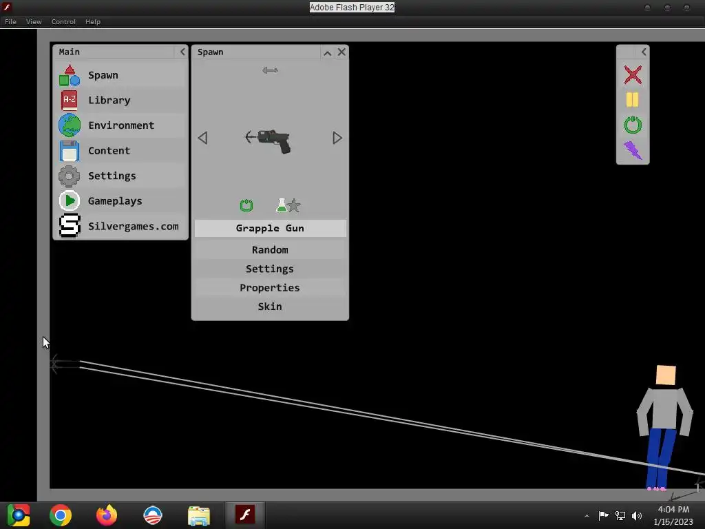Click the flag action center tray icon
The image size is (705, 529).
(603, 515)
